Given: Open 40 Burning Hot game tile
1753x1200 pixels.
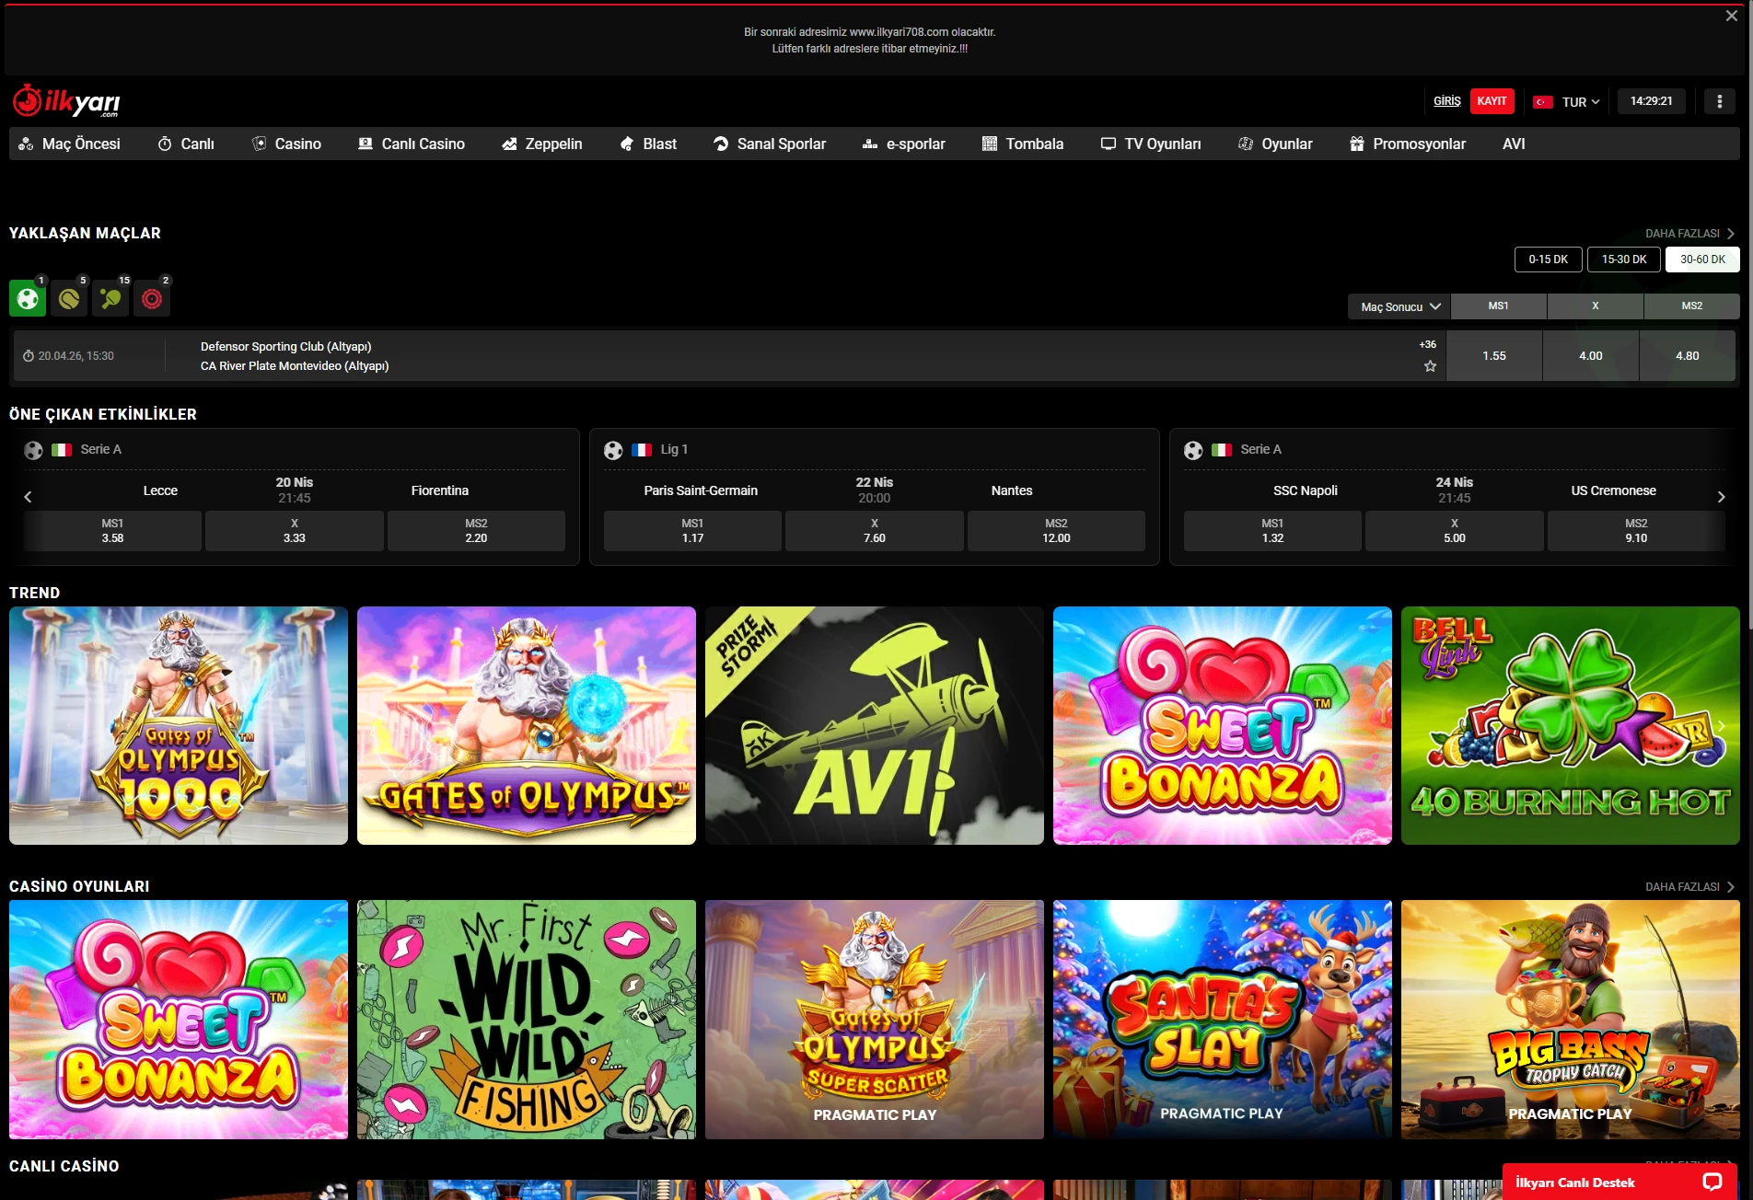Looking at the screenshot, I should 1571,725.
